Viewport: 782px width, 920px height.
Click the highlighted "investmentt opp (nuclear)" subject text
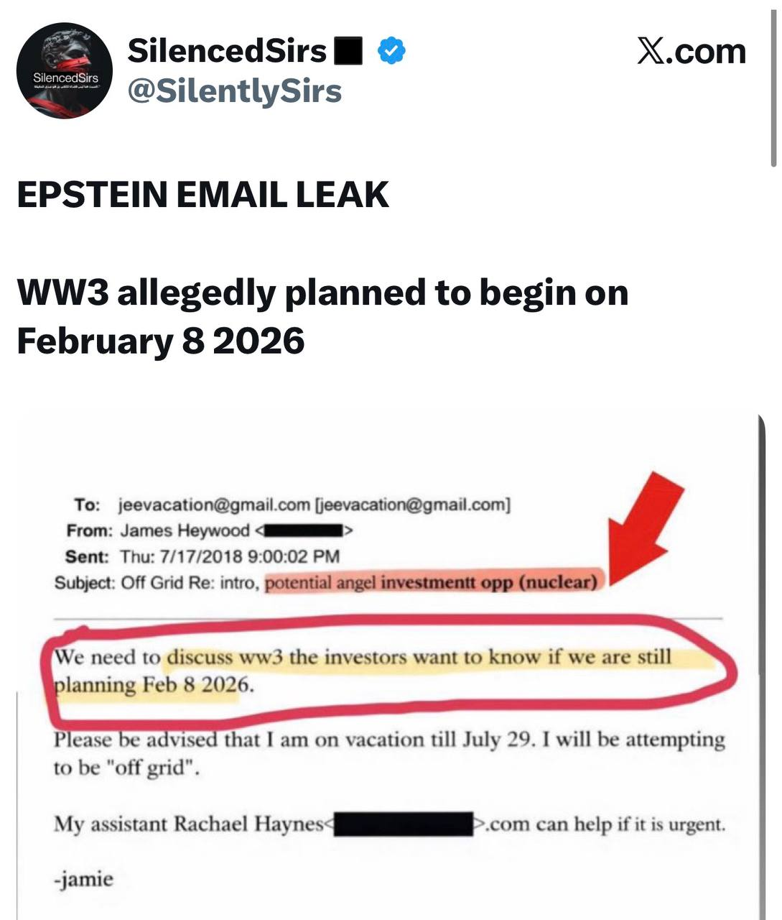click(x=488, y=582)
